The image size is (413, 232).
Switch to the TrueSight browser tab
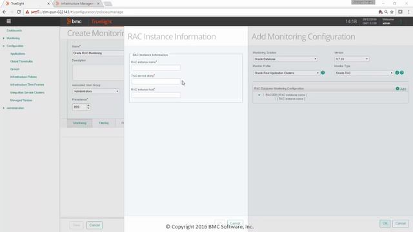[x=26, y=4]
